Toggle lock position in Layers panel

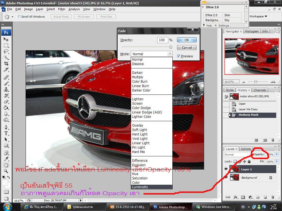pyautogui.click(x=245, y=162)
